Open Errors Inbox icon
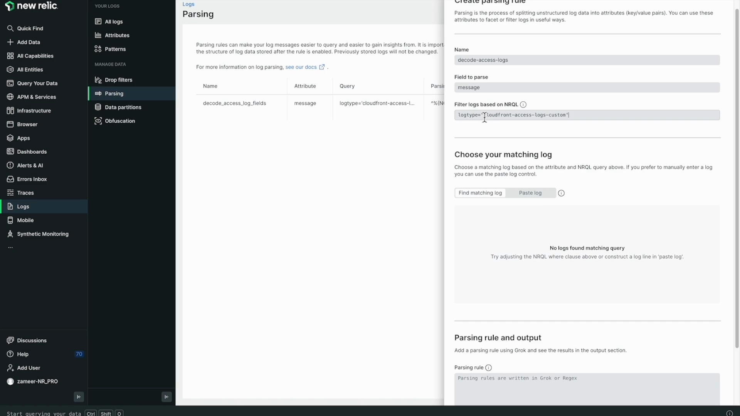The image size is (740, 416). pos(10,179)
